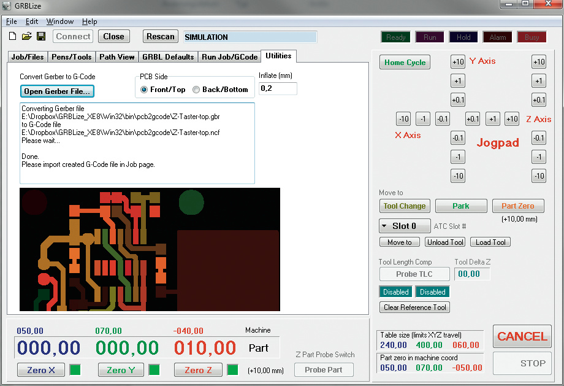The height and width of the screenshot is (386, 564).
Task: Click green indicator next to Zero X
Action: pyautogui.click(x=75, y=370)
